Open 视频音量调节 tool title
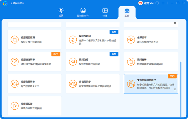The image size is (188, 119). coord(28,82)
